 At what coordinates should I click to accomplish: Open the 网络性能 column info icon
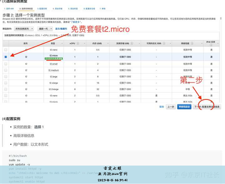click(192, 43)
